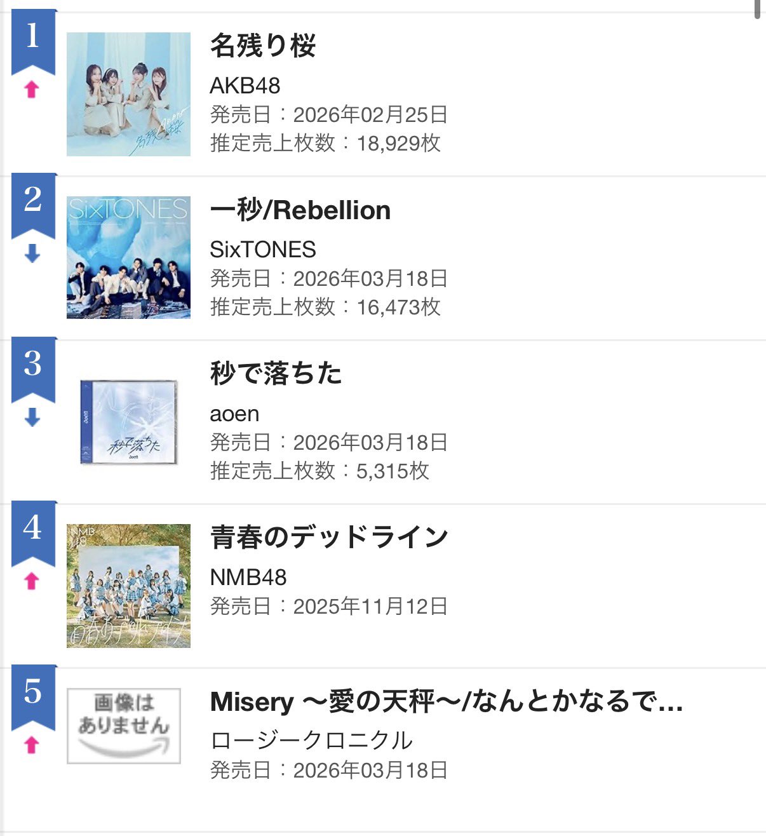
Task: Open the Misery ～愛の天秤～ title link
Action: 446,701
